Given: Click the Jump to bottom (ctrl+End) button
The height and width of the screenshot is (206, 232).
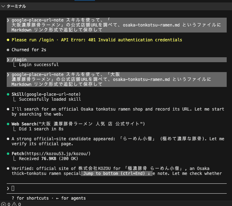Looking at the screenshot, I should click(117, 173).
